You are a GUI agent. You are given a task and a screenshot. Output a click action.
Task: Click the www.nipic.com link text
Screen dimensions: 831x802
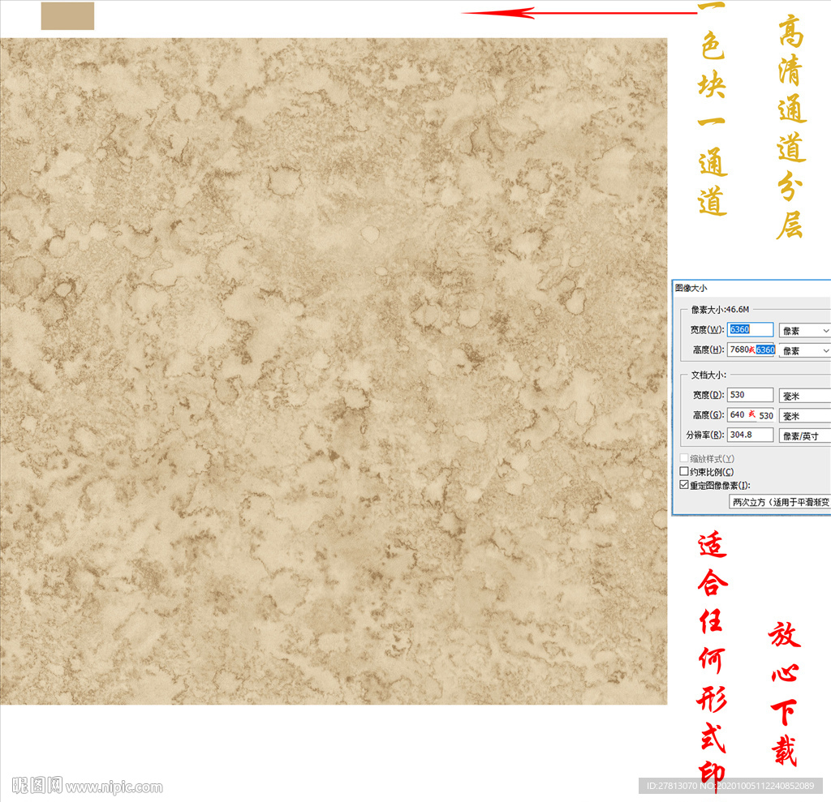(114, 787)
